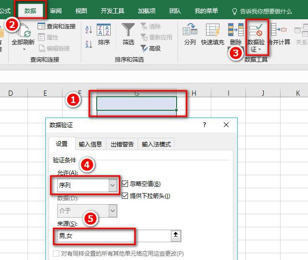Open the 审阅 ribbon tab
The height and width of the screenshot is (260, 308).
coord(56,11)
